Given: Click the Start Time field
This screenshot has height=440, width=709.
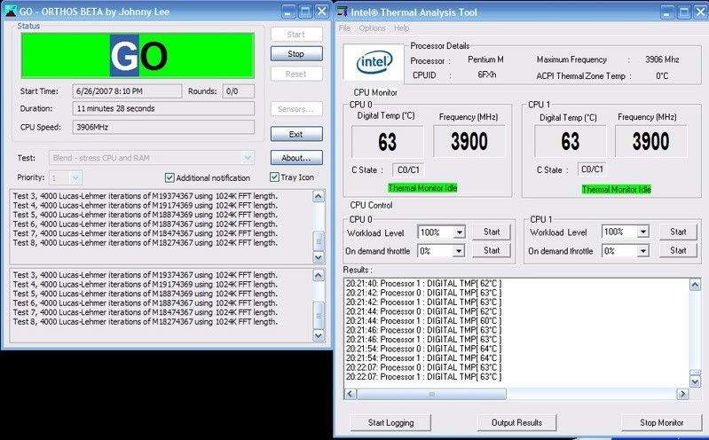Looking at the screenshot, I should pos(127,91).
